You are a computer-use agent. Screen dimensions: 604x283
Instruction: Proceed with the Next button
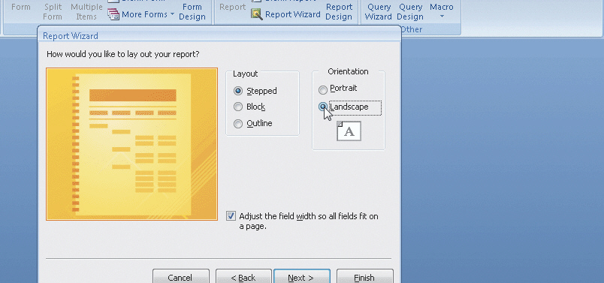301,277
